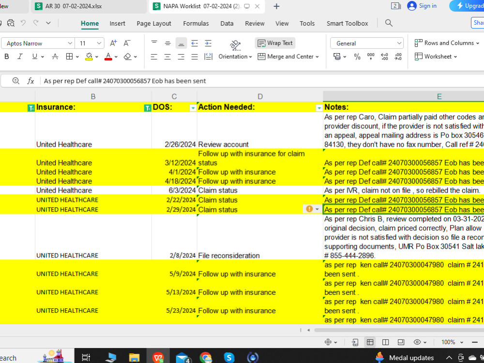Justify text alignment
The image size is (484, 363).
(x=195, y=57)
